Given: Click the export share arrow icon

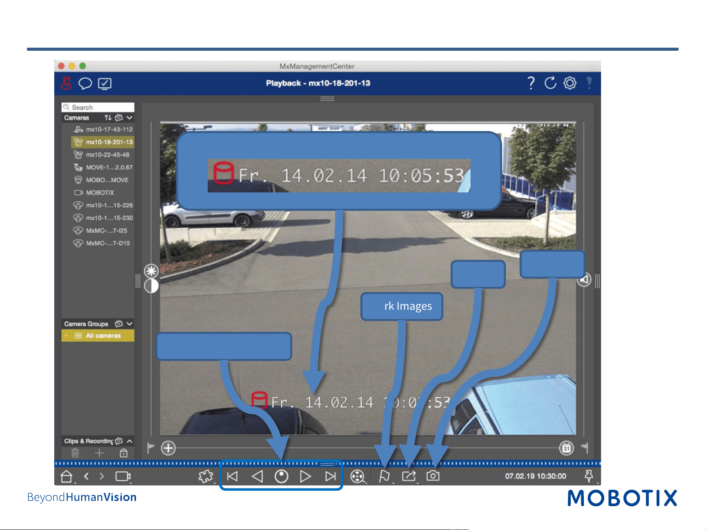Looking at the screenshot, I should (x=409, y=476).
